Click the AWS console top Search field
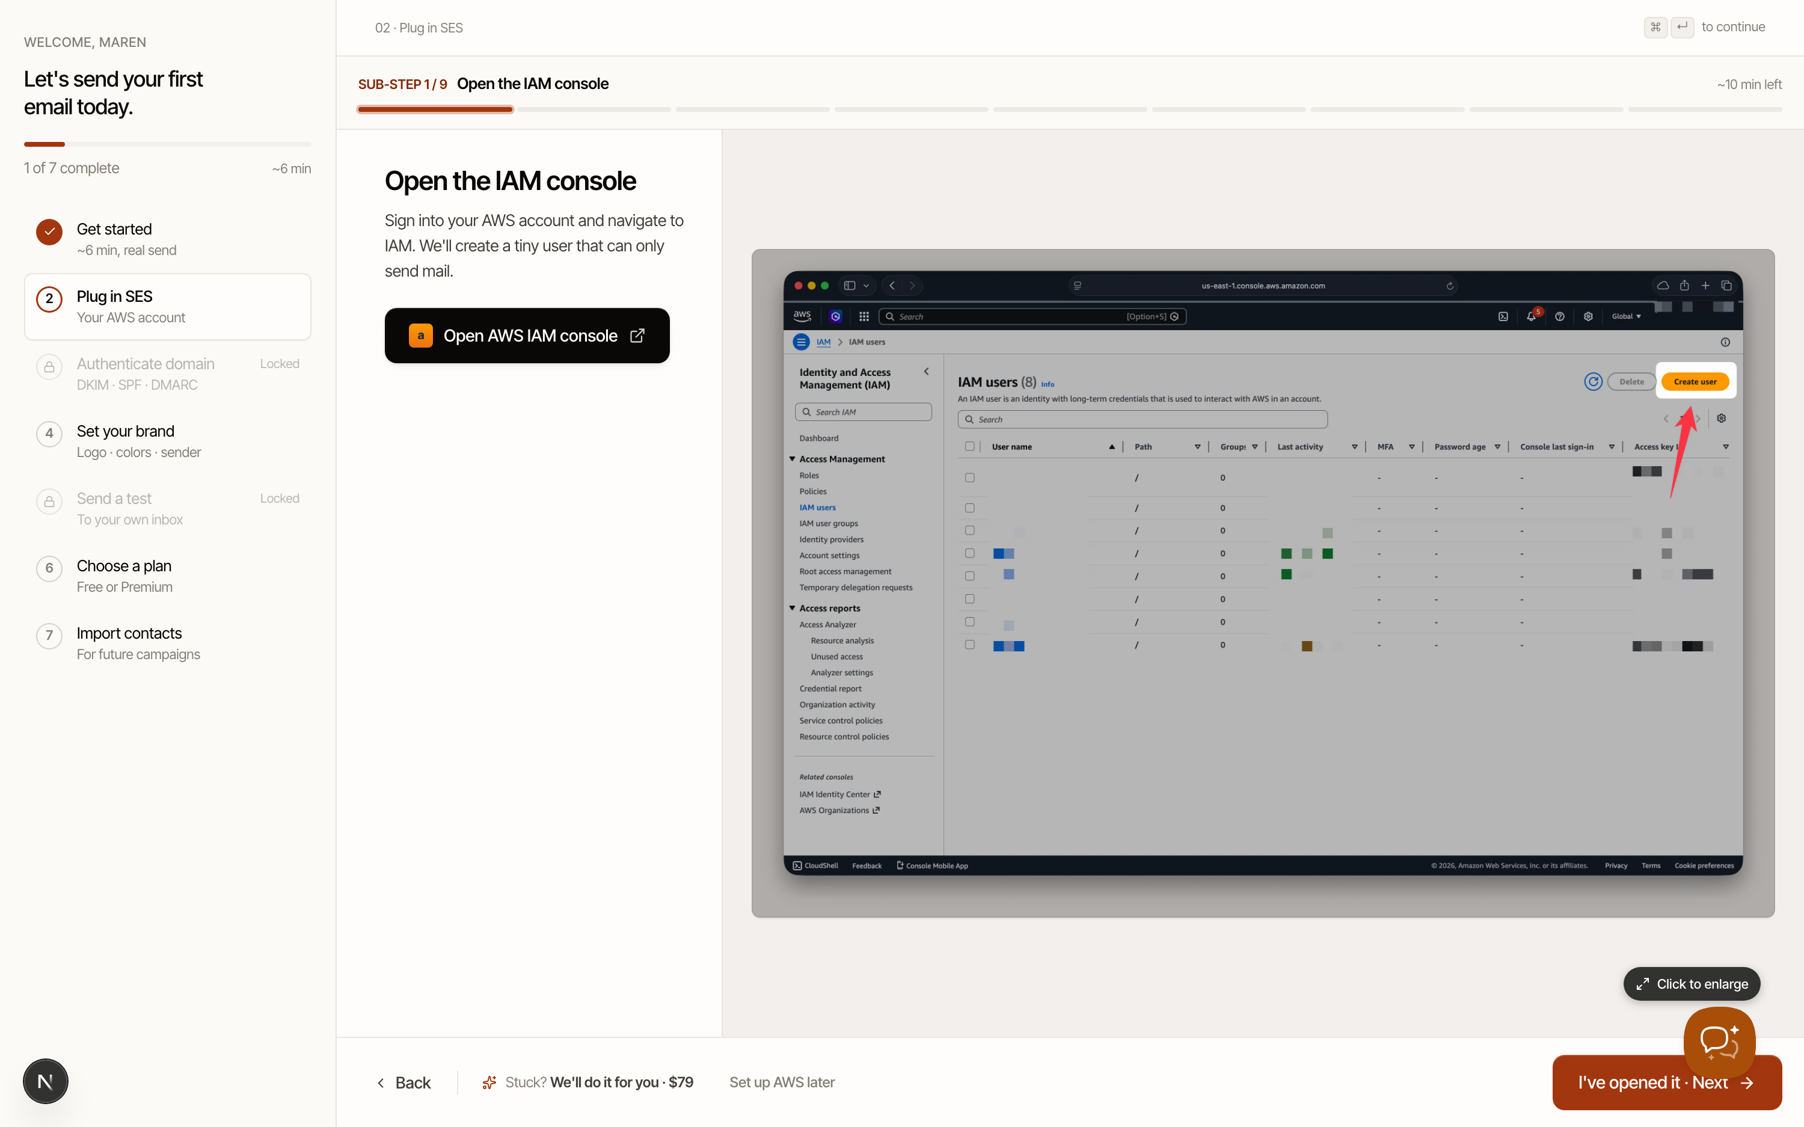The image size is (1804, 1127). click(x=1032, y=316)
